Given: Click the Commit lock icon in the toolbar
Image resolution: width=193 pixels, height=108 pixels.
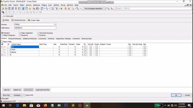Looking at the screenshot, I should (x=65, y=9).
